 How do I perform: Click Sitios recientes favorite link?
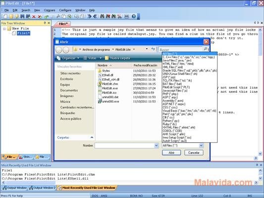pyautogui.click(x=70, y=73)
